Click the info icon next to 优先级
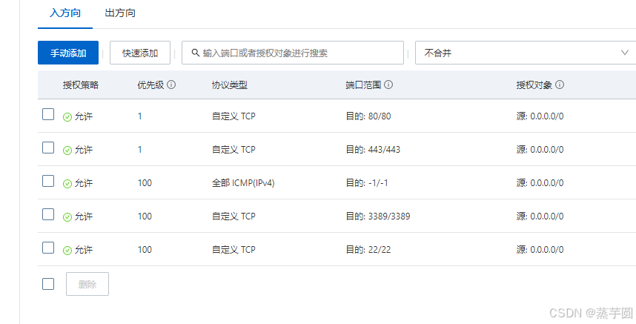Viewport: 636px width, 324px height. [171, 85]
